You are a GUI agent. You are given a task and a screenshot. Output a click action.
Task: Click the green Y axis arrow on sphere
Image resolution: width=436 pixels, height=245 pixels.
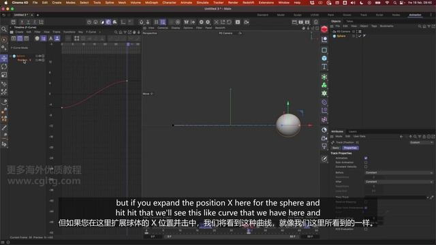click(288, 103)
